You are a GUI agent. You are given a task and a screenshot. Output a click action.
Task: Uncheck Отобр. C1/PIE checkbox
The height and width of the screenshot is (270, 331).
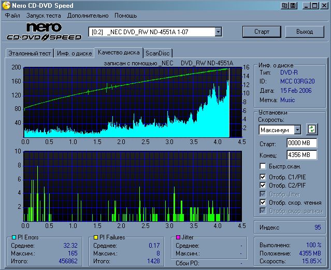pyautogui.click(x=263, y=177)
